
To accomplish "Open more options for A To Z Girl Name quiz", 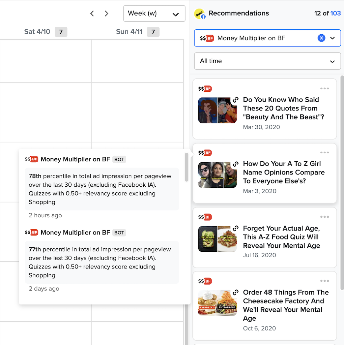I will [325, 152].
